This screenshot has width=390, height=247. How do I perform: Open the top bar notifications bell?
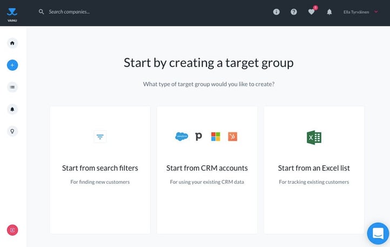click(330, 12)
